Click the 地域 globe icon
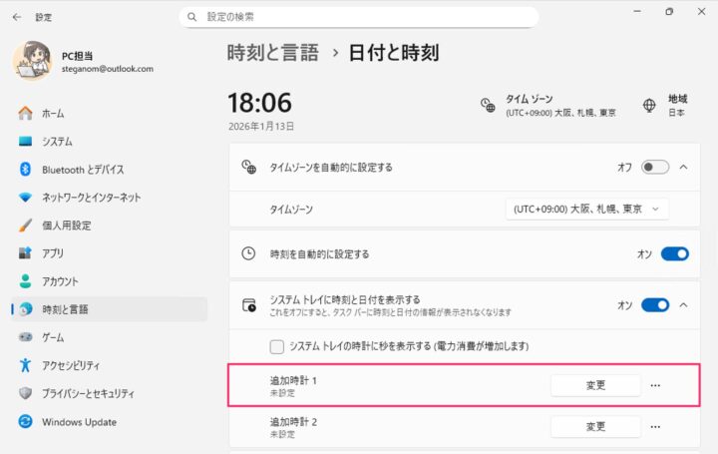 649,105
